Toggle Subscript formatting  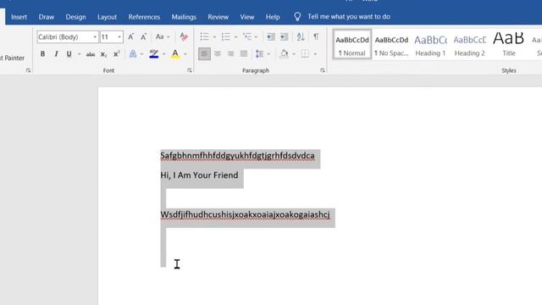[x=103, y=54]
